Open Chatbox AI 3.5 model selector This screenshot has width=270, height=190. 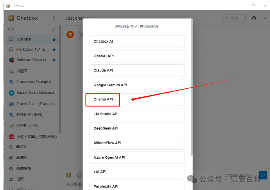(239, 175)
